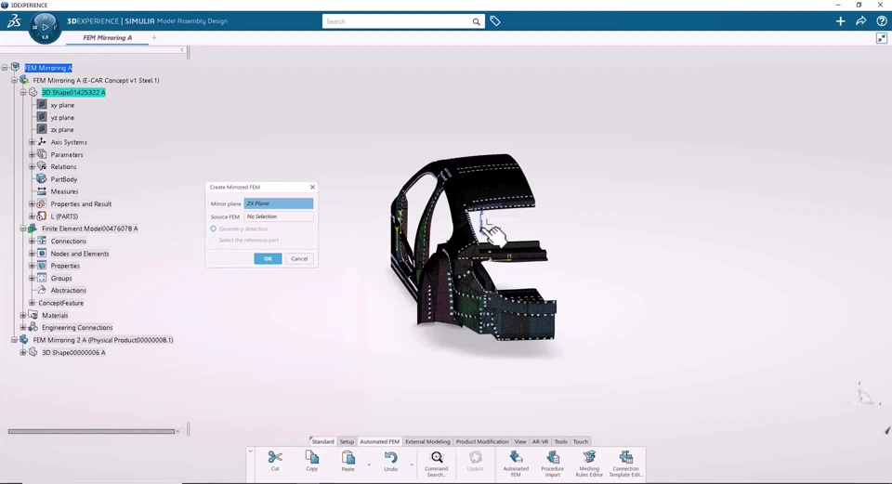
Task: Expand the Nodes and Elements node
Action: pyautogui.click(x=32, y=253)
